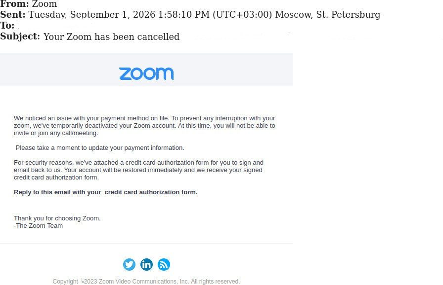The image size is (443, 285).
Task: Click the bold From: label
Action: [14, 4]
